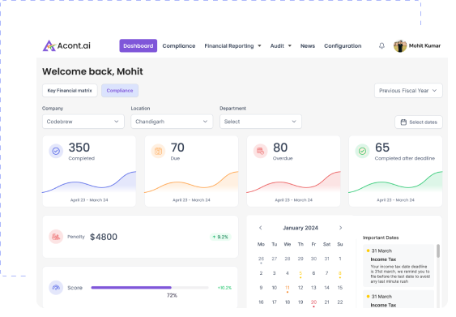Open the Financial Reporting menu
Image resolution: width=456 pixels, height=317 pixels.
232,45
